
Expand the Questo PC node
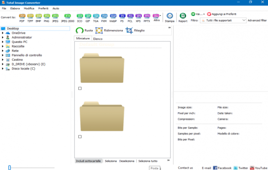pos(3,42)
